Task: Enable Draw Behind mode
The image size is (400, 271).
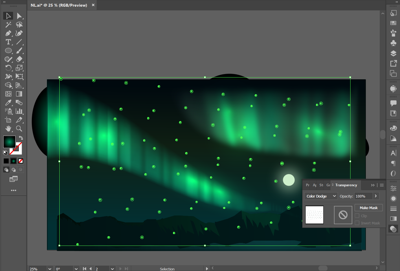Action: point(14,170)
